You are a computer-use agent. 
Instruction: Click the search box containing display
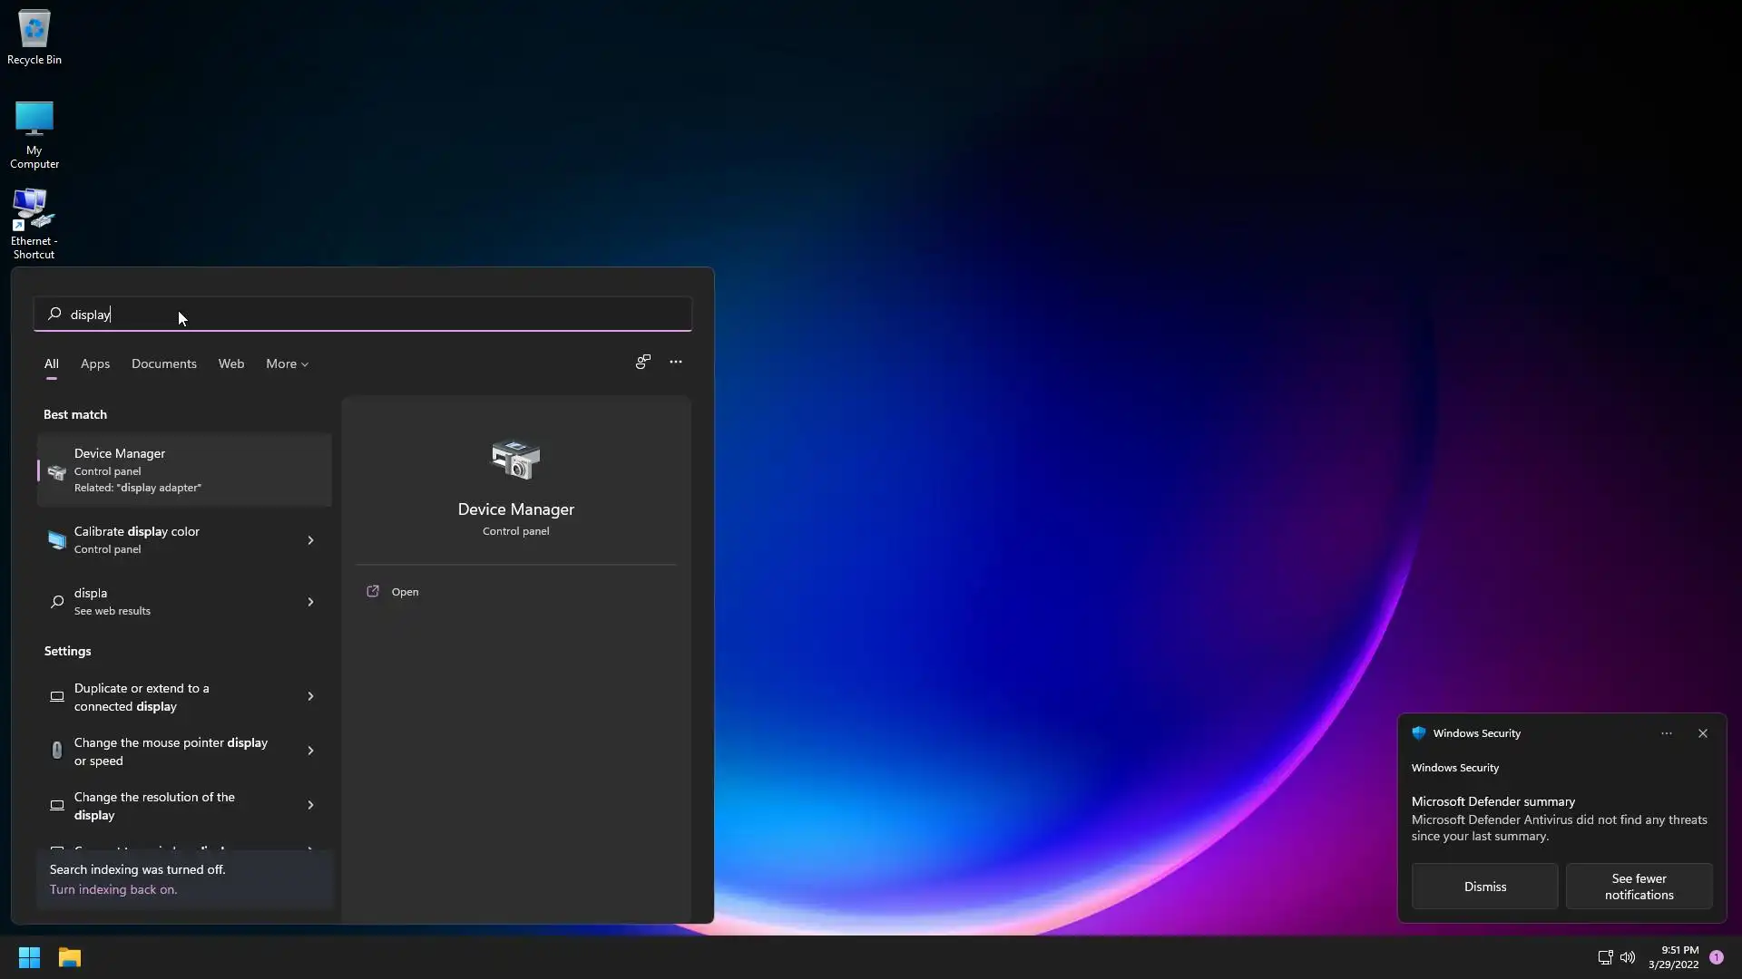[363, 315]
